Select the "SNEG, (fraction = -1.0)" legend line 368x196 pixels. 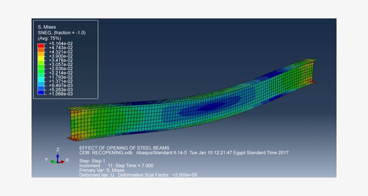(61, 33)
